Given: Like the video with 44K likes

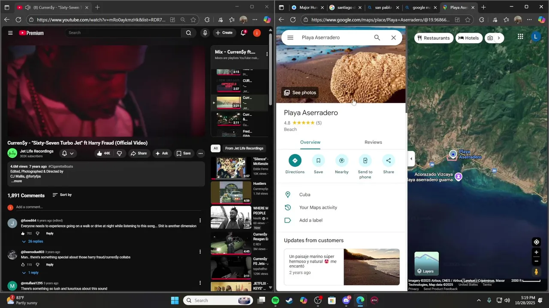Looking at the screenshot, I should pyautogui.click(x=103, y=153).
